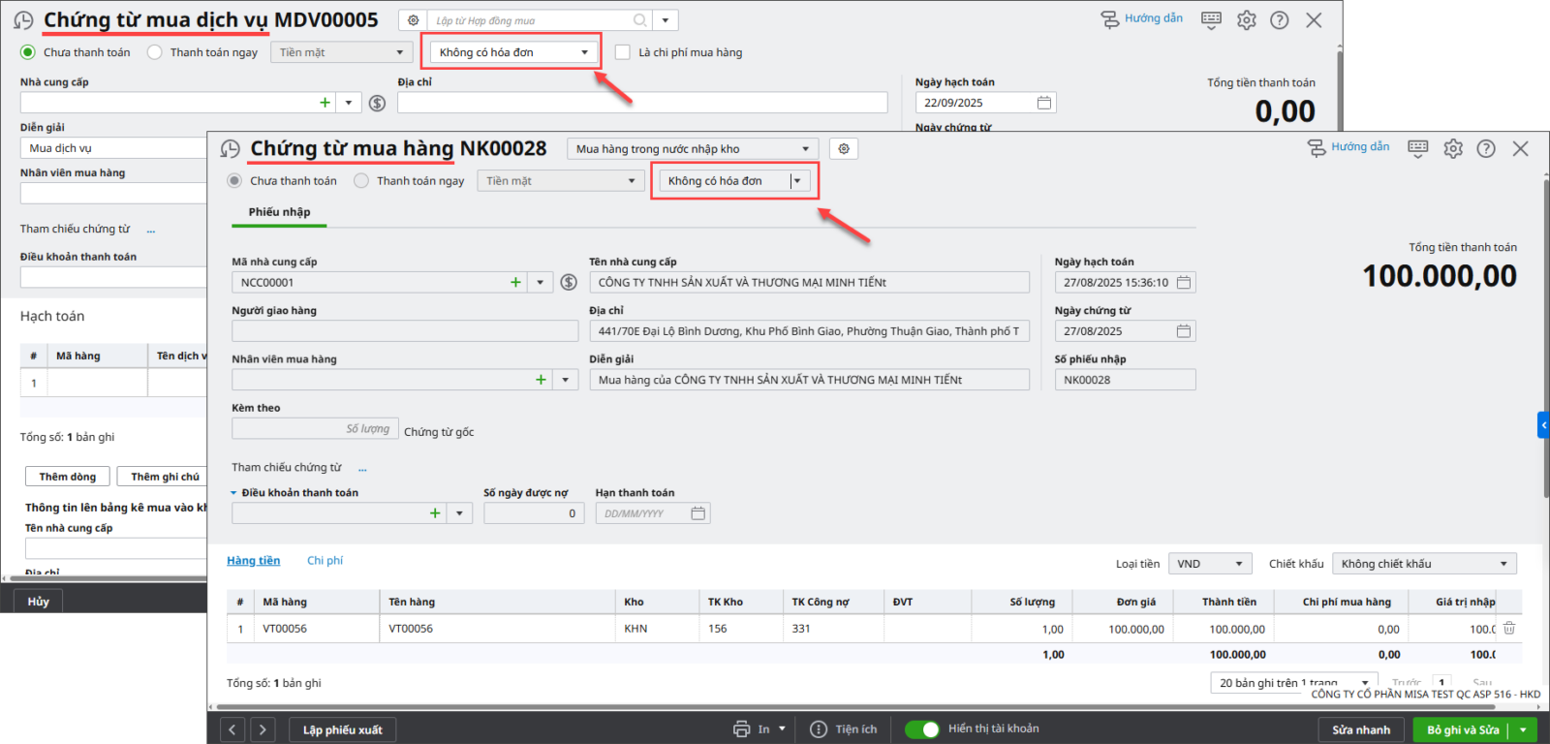Open the Loại tiền VND dropdown
The image size is (1550, 744).
click(1210, 564)
